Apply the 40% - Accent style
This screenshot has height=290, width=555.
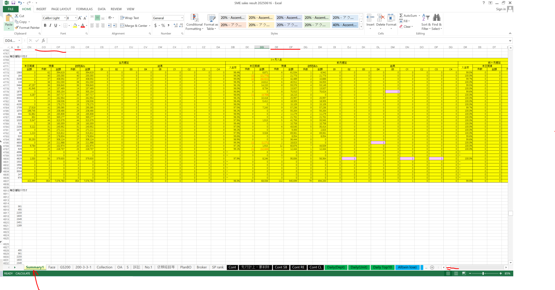pos(344,25)
